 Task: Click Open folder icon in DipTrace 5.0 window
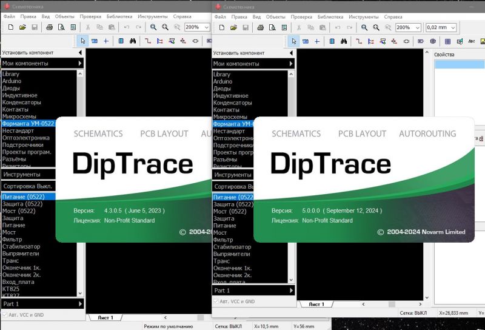click(233, 27)
